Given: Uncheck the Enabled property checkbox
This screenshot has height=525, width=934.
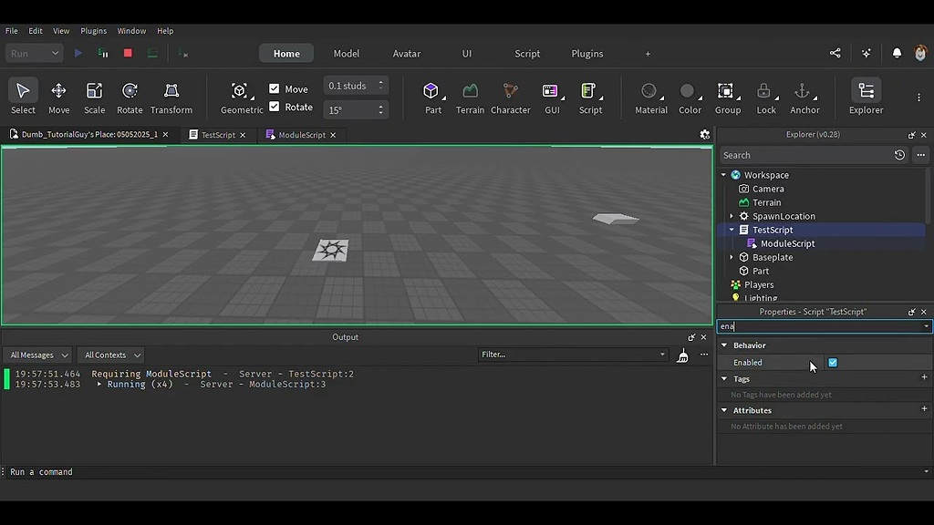Looking at the screenshot, I should (833, 363).
